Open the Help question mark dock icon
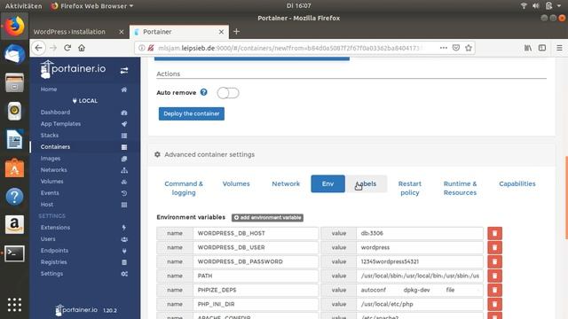This screenshot has width=568, height=319. point(14,197)
